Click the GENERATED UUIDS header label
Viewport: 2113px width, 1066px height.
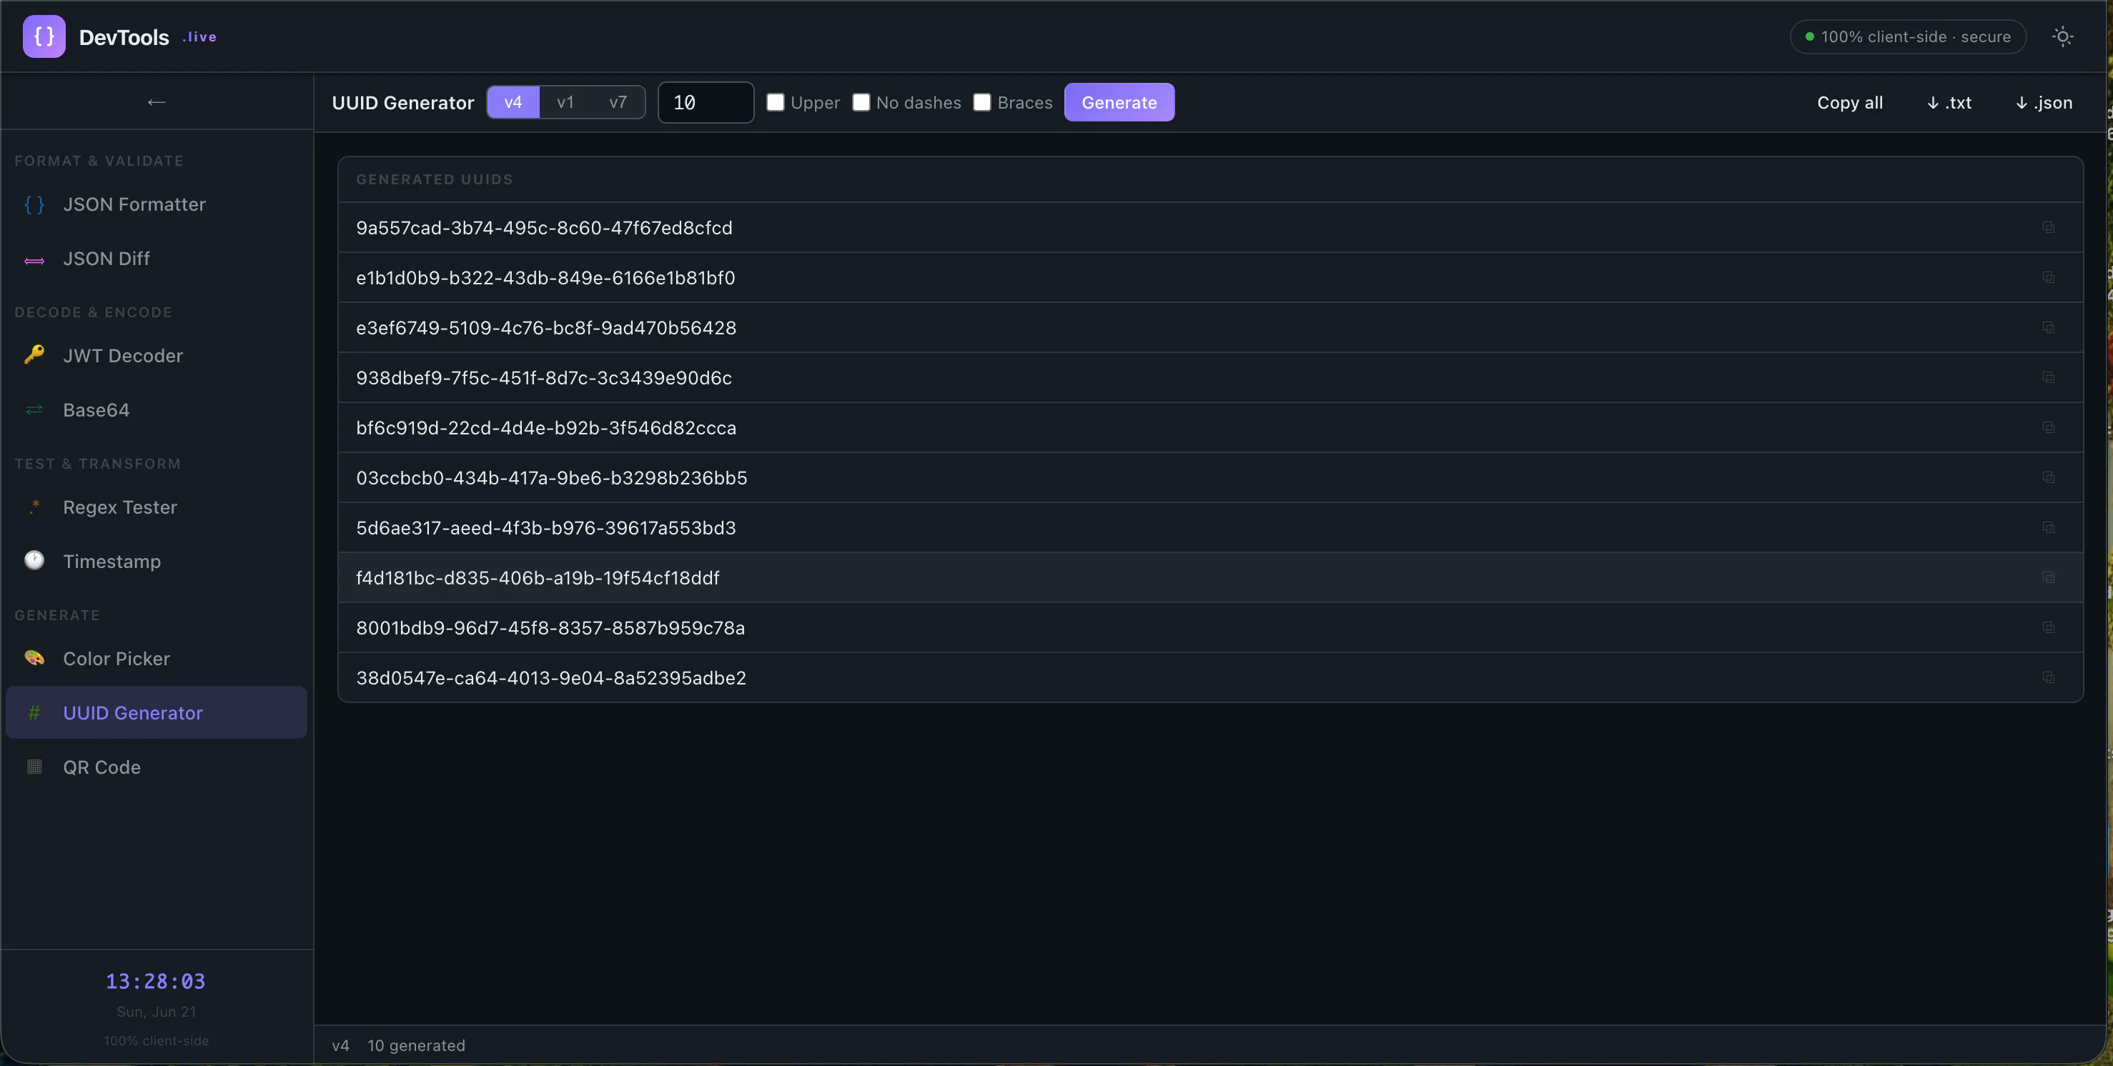tap(434, 179)
